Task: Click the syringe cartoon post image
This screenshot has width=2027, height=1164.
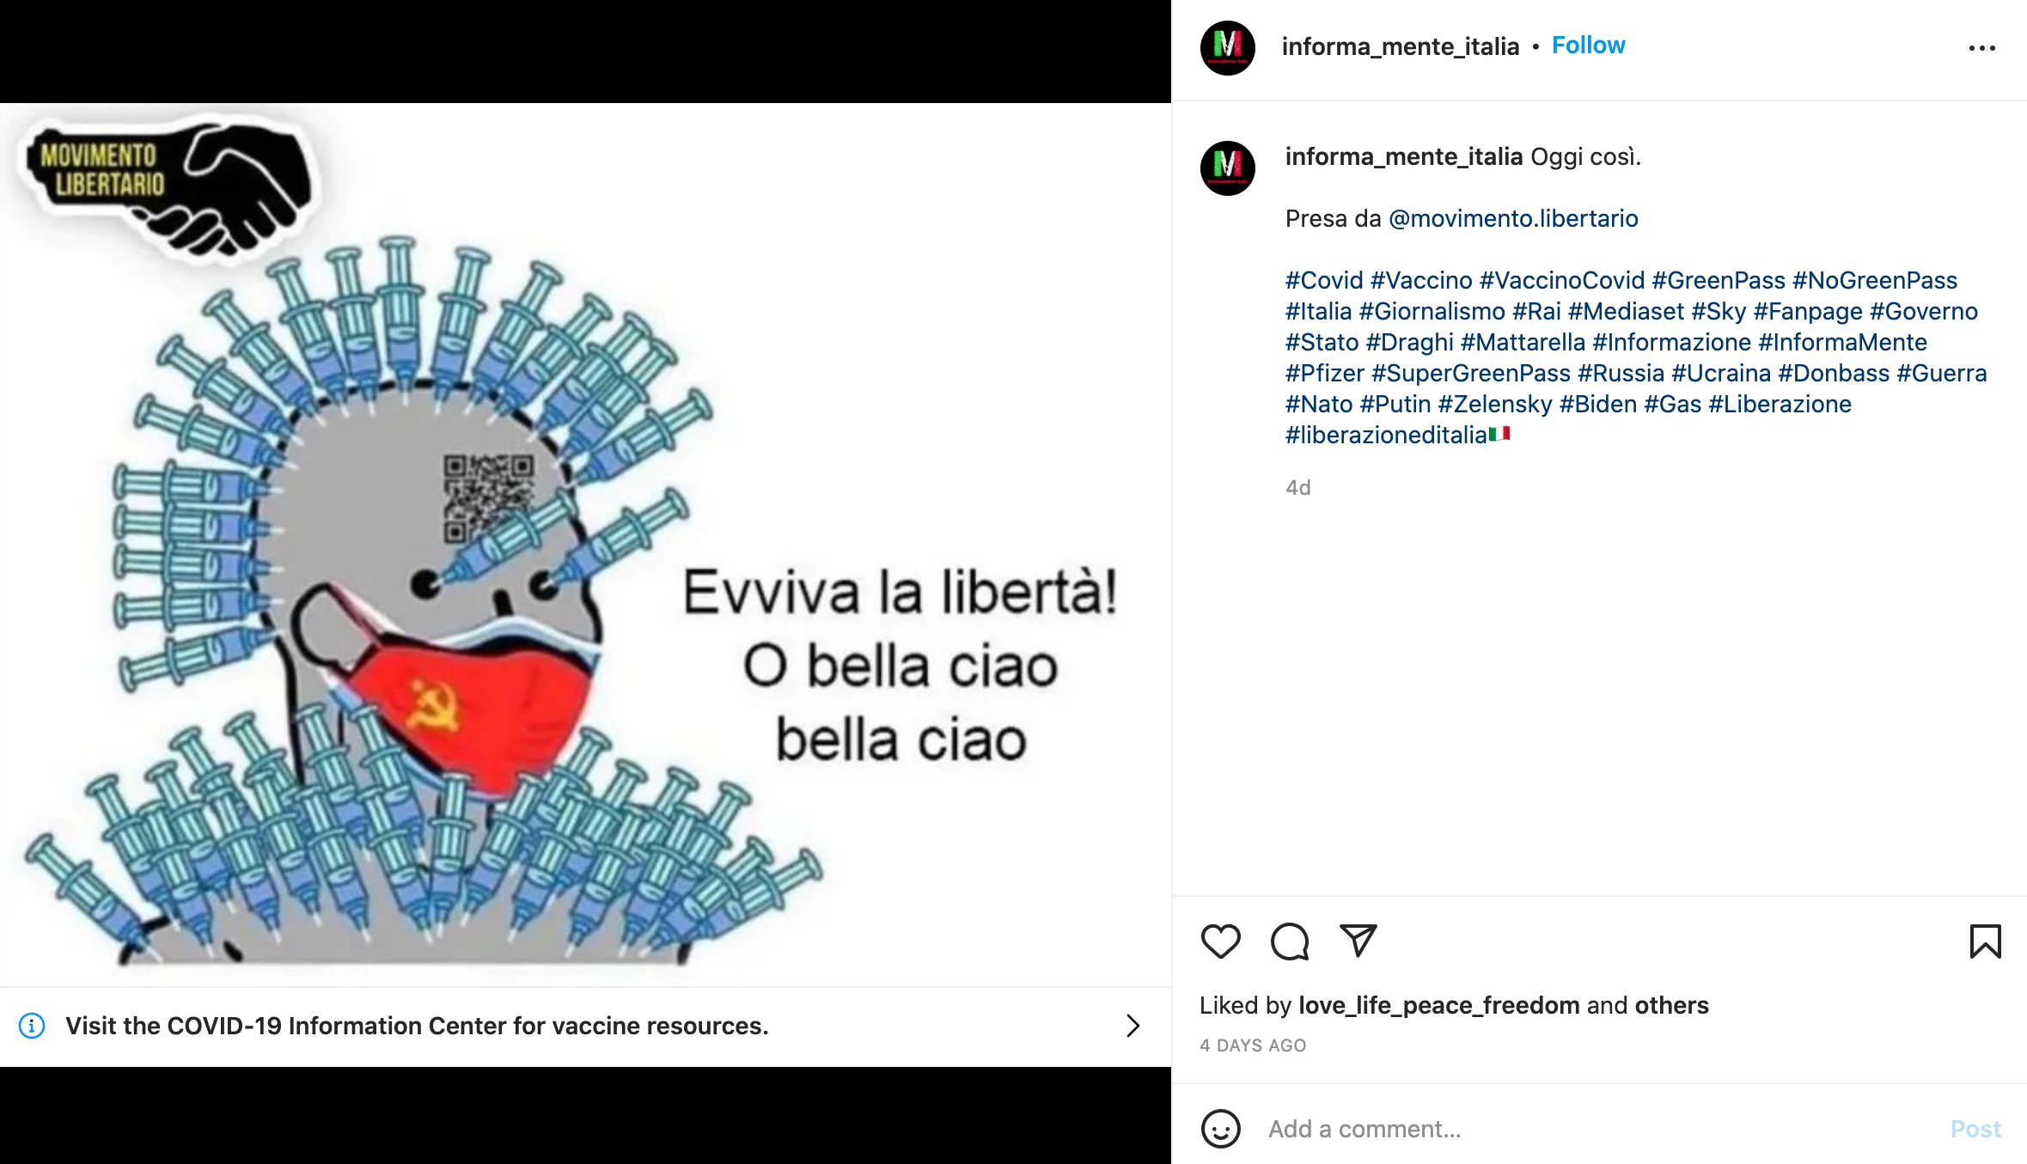Action: click(x=585, y=545)
